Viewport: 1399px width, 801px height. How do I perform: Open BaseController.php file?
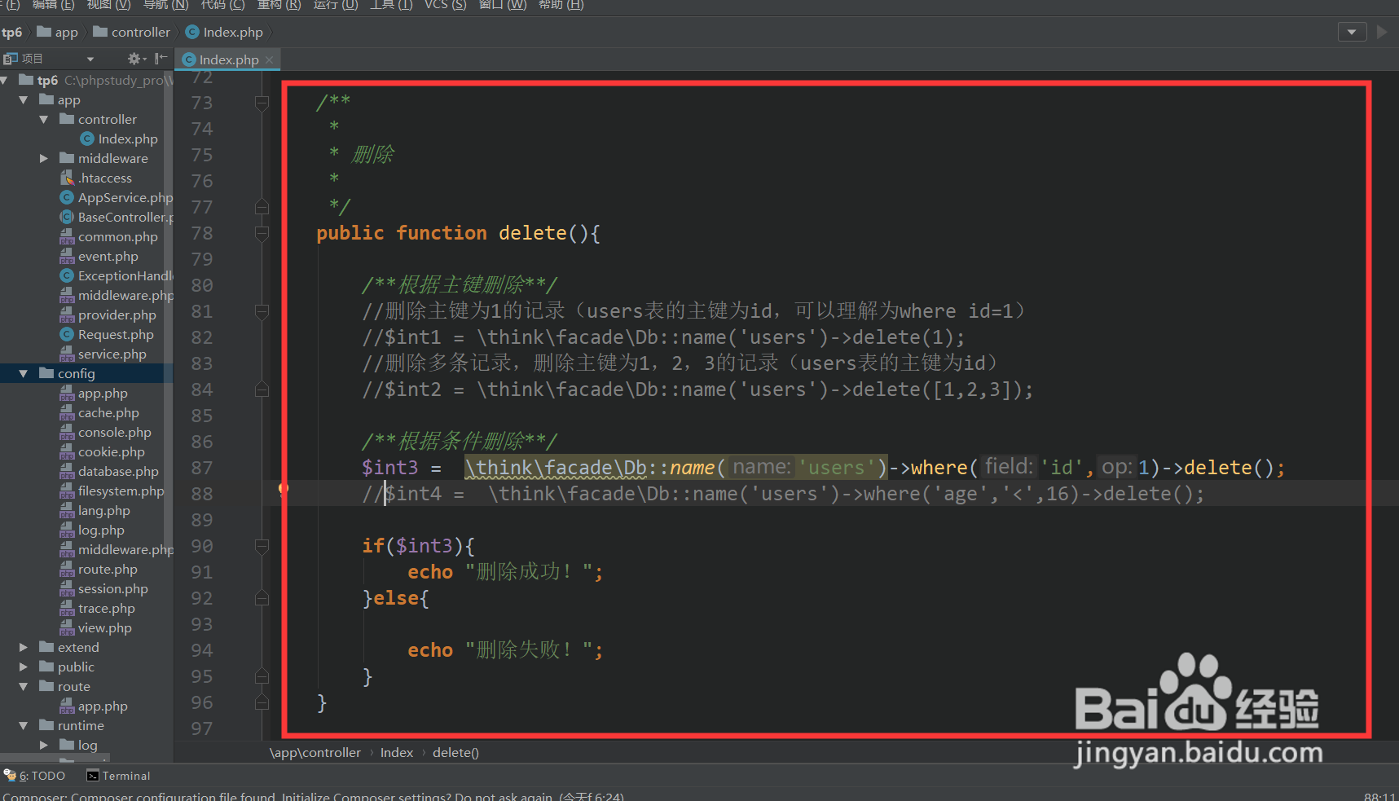[117, 217]
